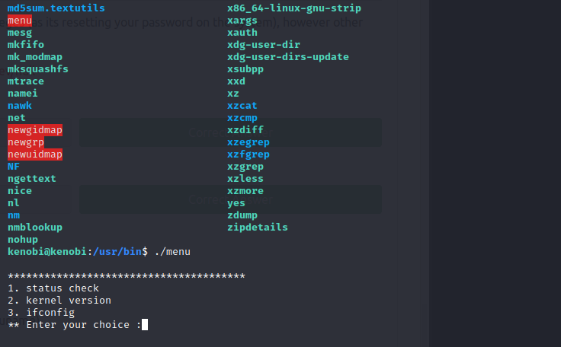Click the red-highlighted menu file in listing
Screen dimensions: 561x347
[20, 21]
